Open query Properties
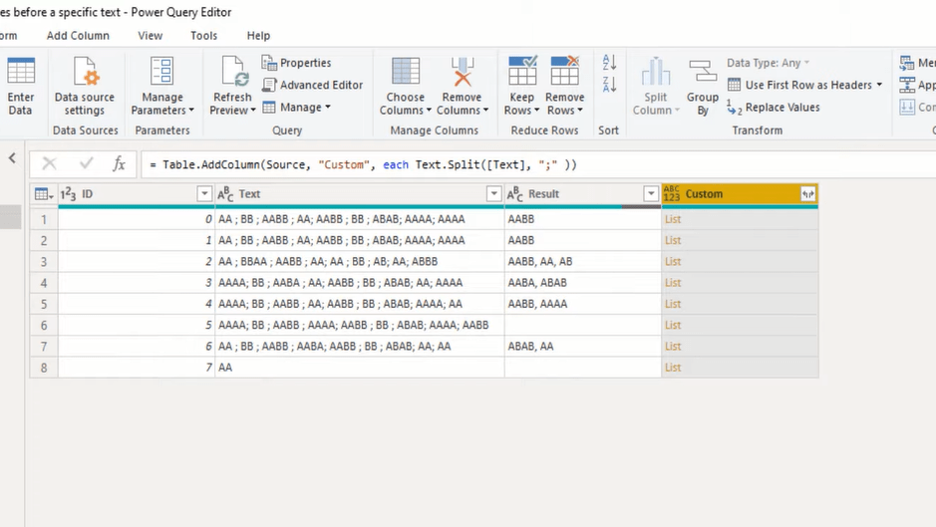The height and width of the screenshot is (527, 936). (296, 63)
